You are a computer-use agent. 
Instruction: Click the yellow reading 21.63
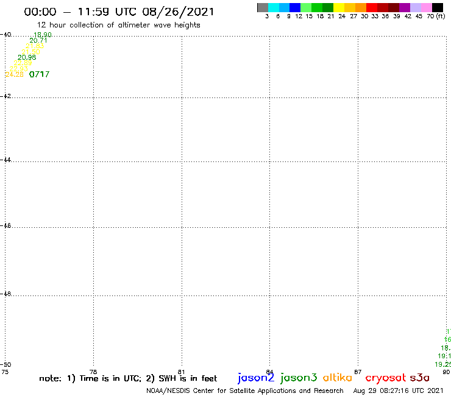pos(35,46)
